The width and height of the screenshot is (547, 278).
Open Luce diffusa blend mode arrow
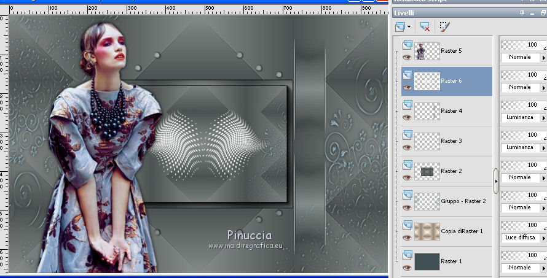[543, 238]
